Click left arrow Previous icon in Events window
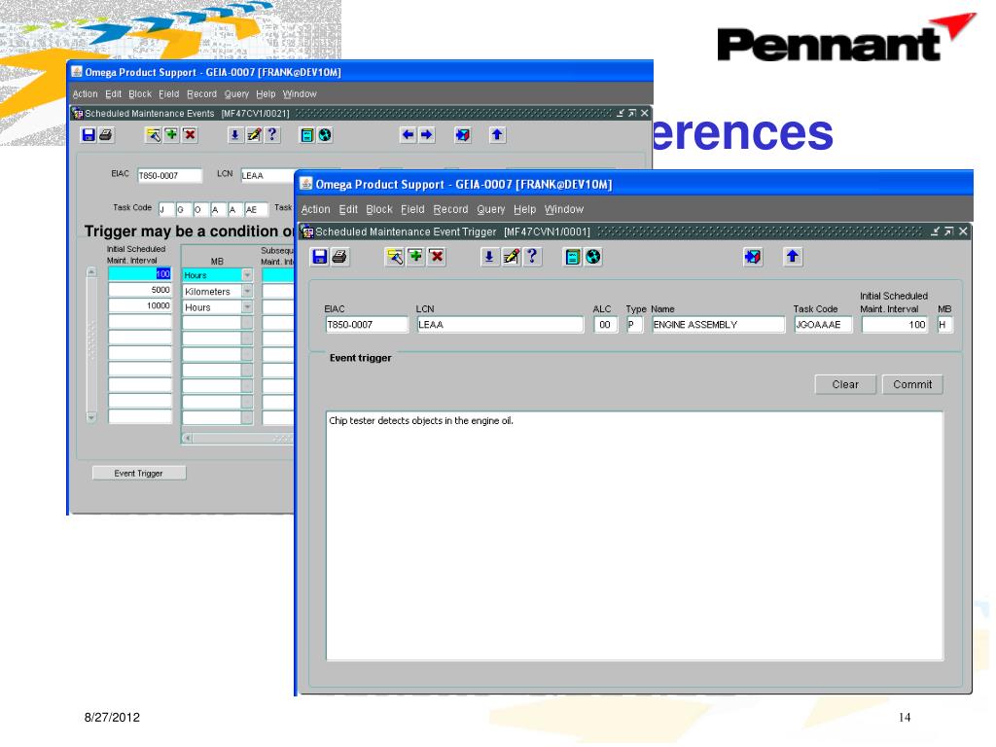Image resolution: width=996 pixels, height=747 pixels. (x=408, y=134)
